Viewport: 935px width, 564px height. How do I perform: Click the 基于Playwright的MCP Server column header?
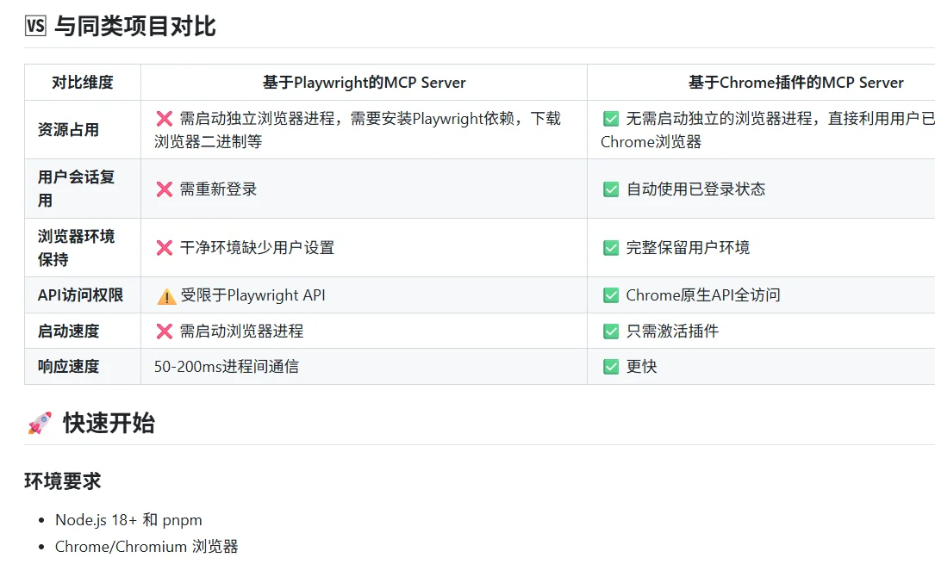tap(365, 82)
